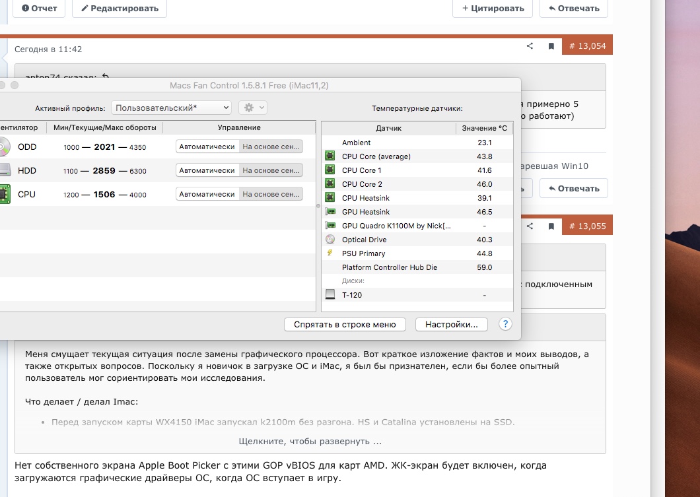Click the Сегодня в 11:42 timestamp
The height and width of the screenshot is (497, 700).
(48, 49)
